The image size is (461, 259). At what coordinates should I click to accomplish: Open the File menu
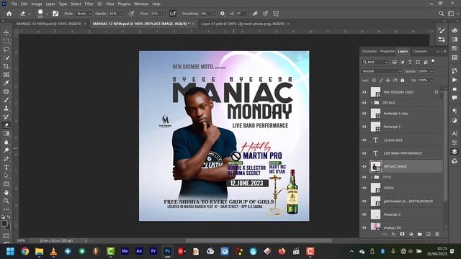pyautogui.click(x=14, y=4)
